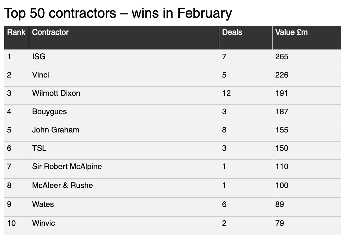The width and height of the screenshot is (341, 235).
Task: Click the Contractor column header
Action: [x=50, y=32]
